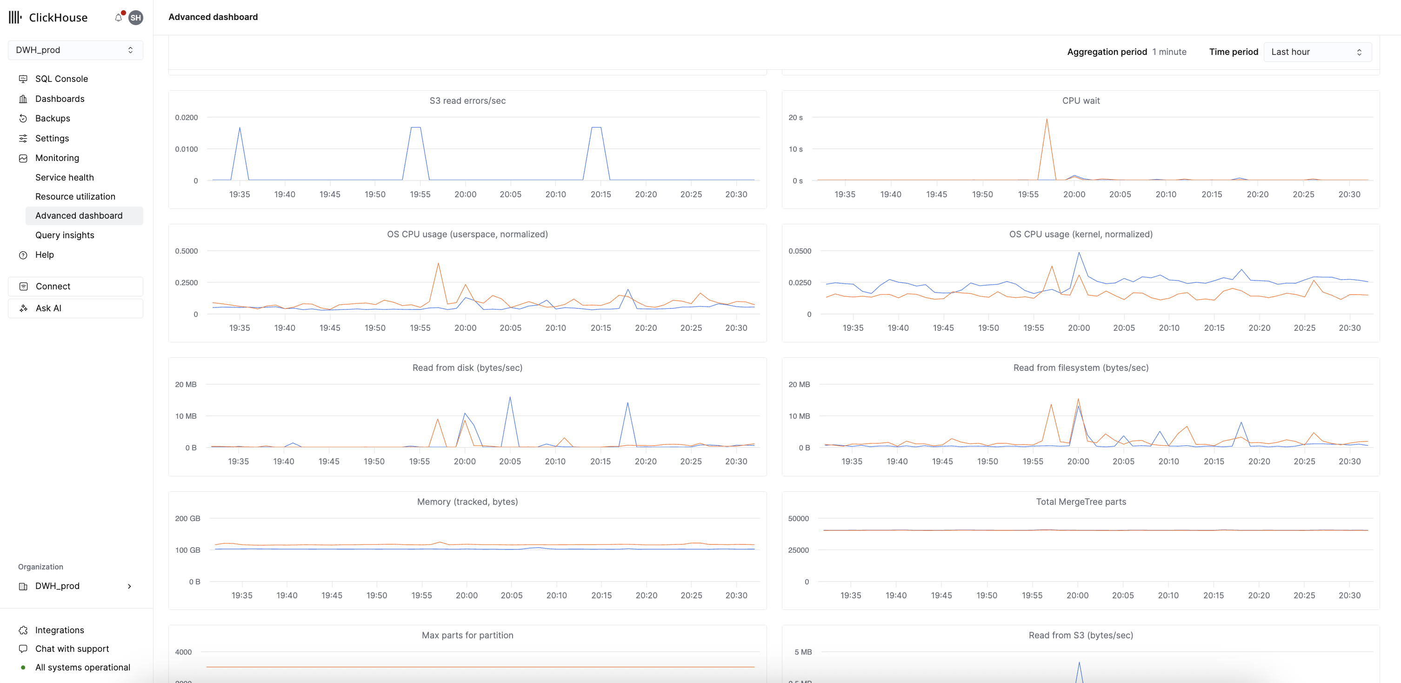Select the Advanced dashboard heading
The height and width of the screenshot is (683, 1401).
[x=213, y=17]
